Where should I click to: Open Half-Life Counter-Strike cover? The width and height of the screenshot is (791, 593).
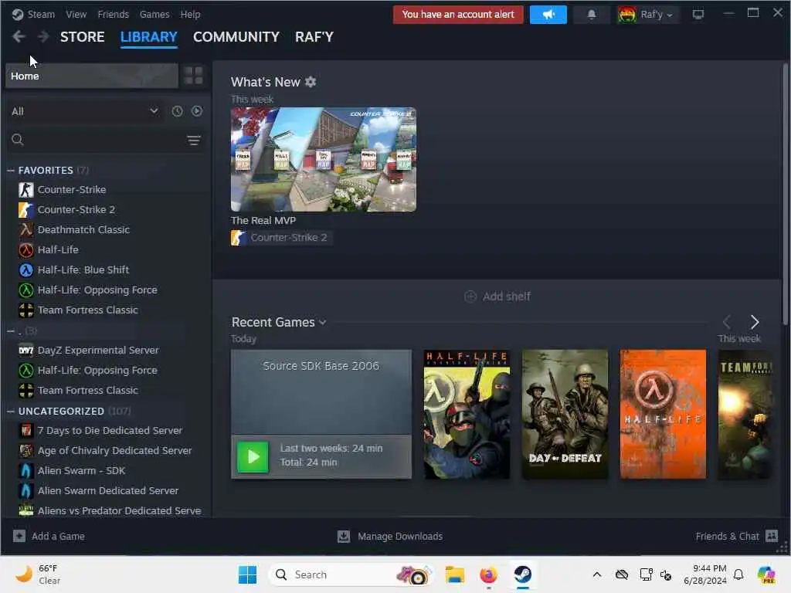pos(467,415)
